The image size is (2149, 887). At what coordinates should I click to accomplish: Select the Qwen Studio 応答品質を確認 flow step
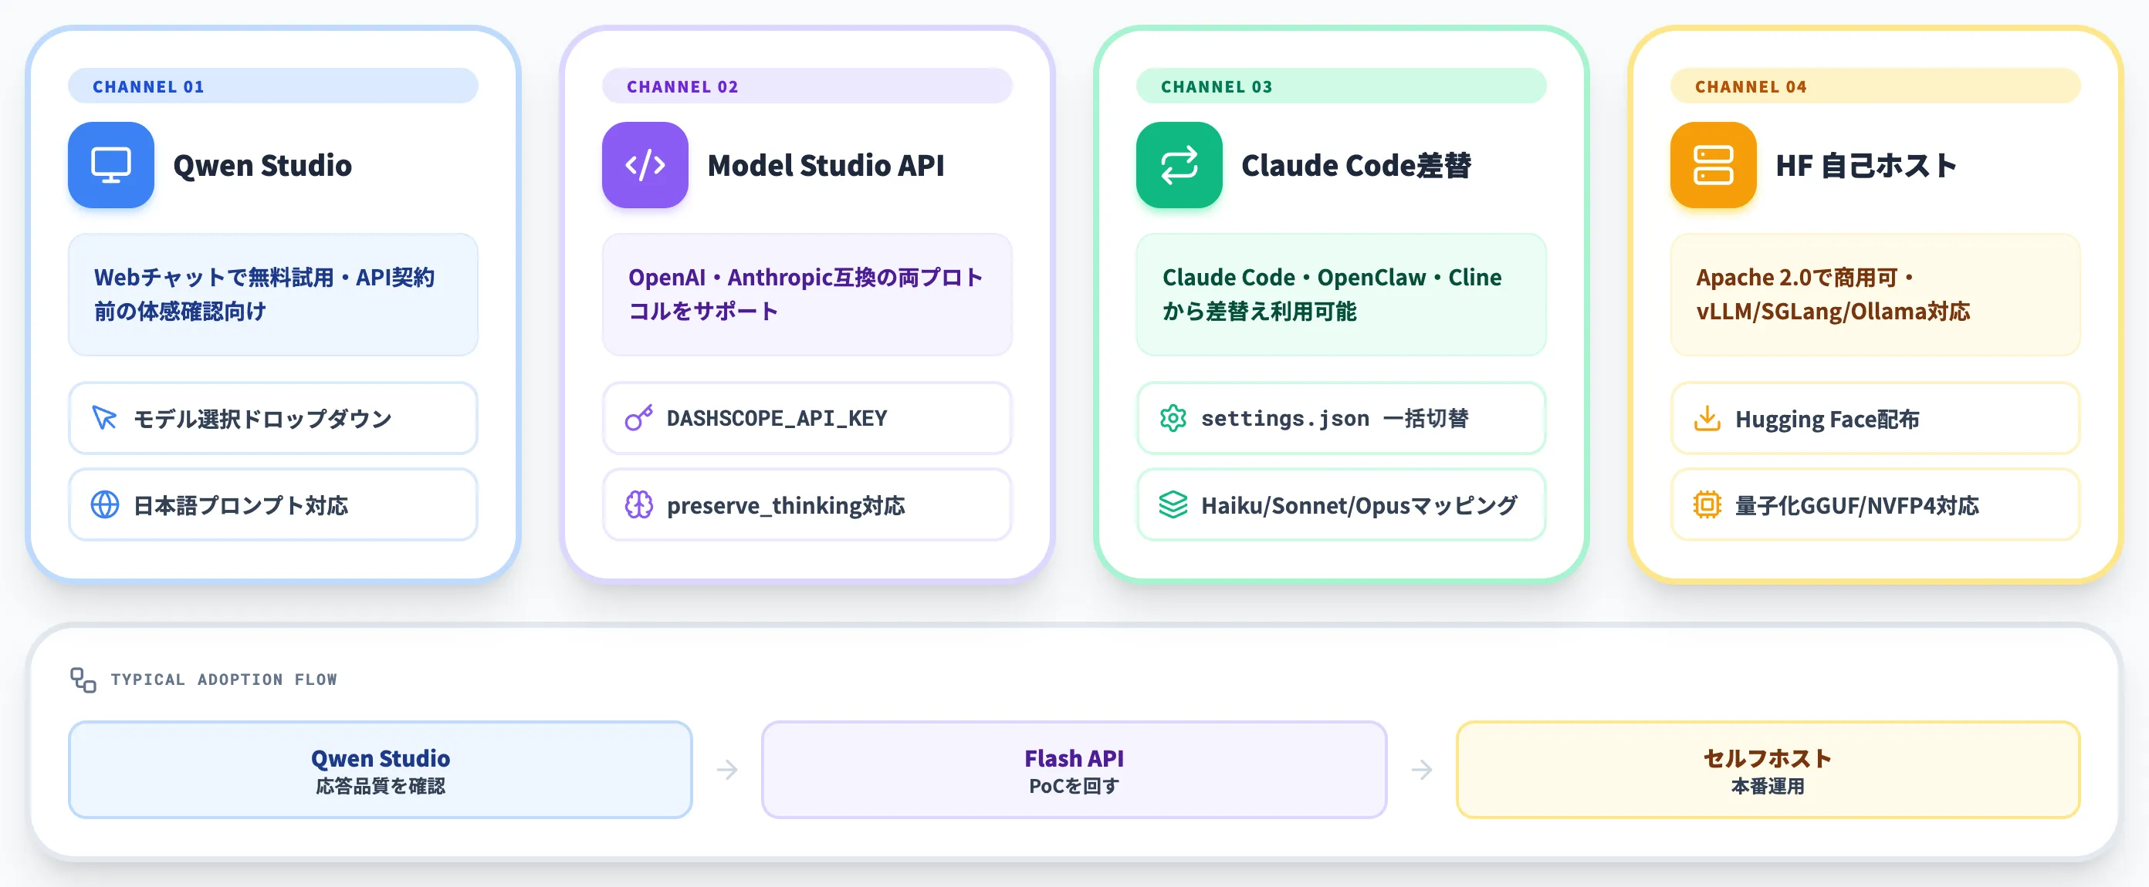[381, 770]
